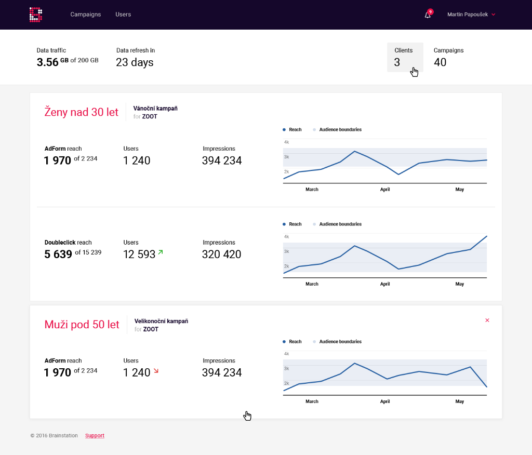Toggle Reach on the Muži pod 50 let chart
The width and height of the screenshot is (532, 455).
pyautogui.click(x=292, y=341)
